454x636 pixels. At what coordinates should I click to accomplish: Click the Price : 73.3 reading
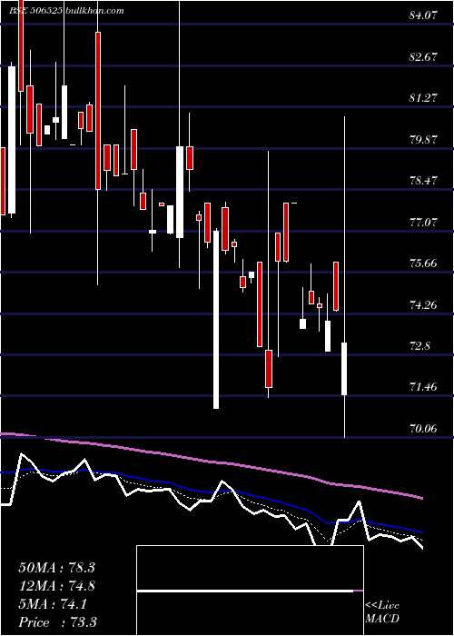click(x=57, y=622)
